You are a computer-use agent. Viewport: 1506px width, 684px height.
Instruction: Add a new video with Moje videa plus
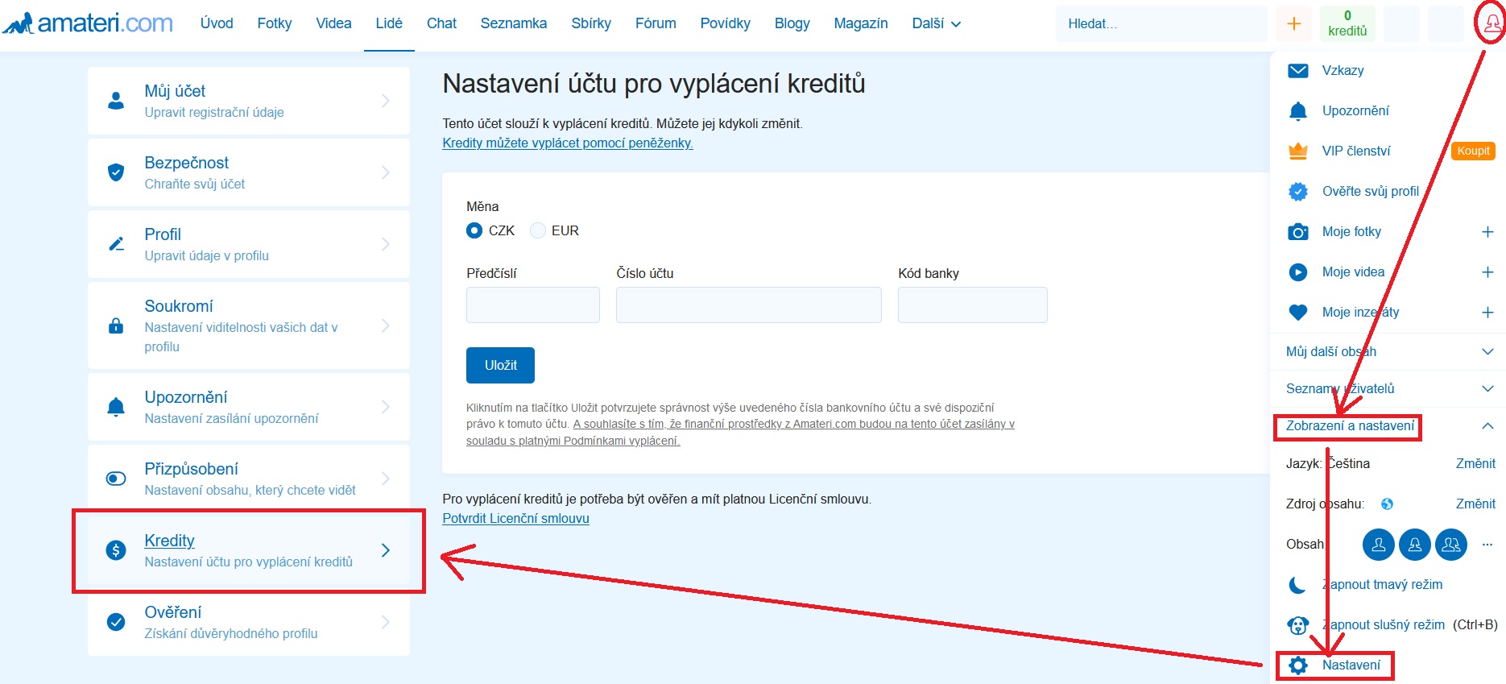click(1487, 272)
